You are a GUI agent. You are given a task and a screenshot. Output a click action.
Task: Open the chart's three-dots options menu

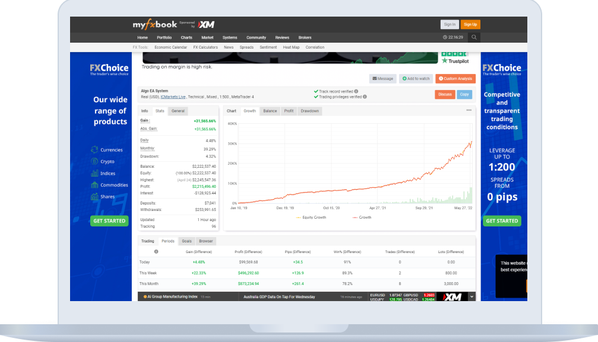(x=469, y=110)
